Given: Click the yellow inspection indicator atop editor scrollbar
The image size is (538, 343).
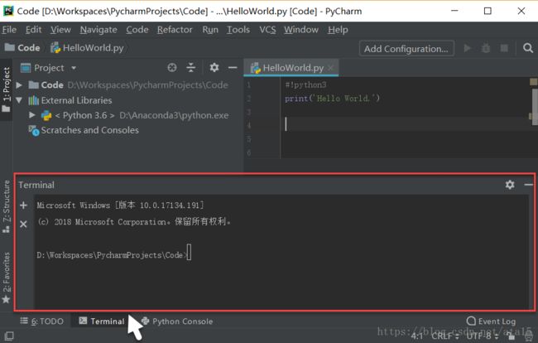Looking at the screenshot, I should pyautogui.click(x=533, y=81).
